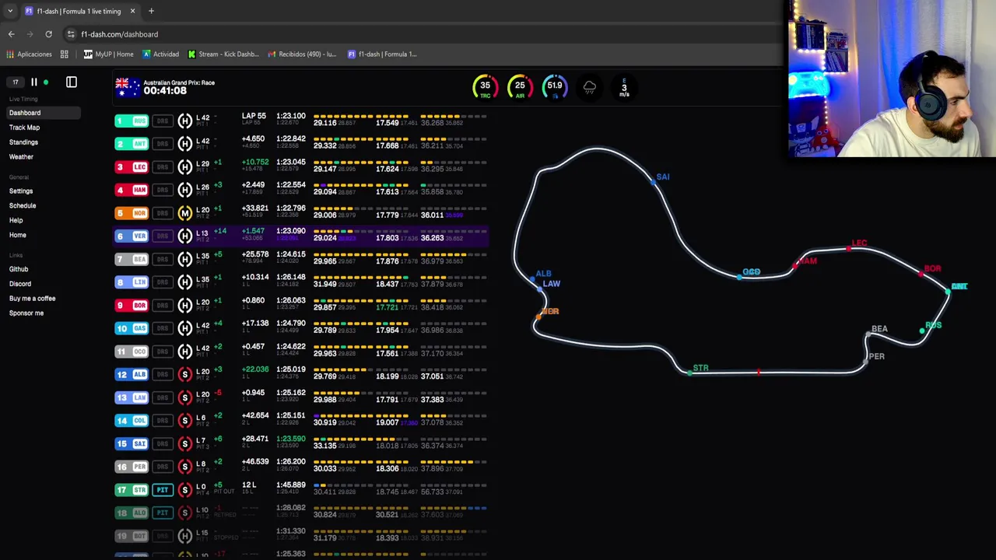Viewport: 996px width, 560px height.
Task: Open the Github link
Action: coord(19,270)
